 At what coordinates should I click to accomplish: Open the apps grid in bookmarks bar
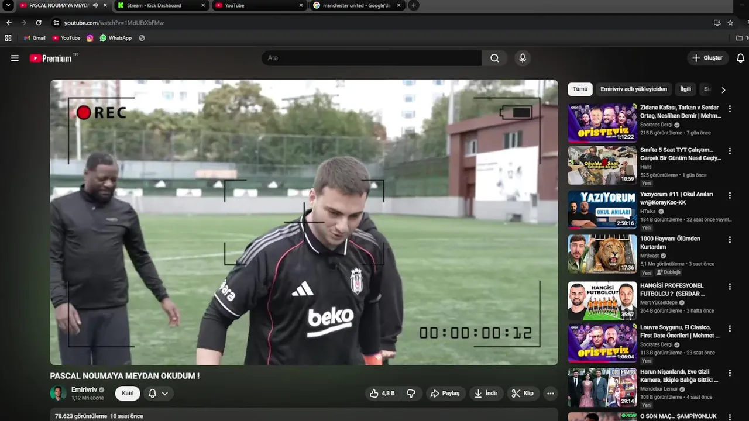8,38
